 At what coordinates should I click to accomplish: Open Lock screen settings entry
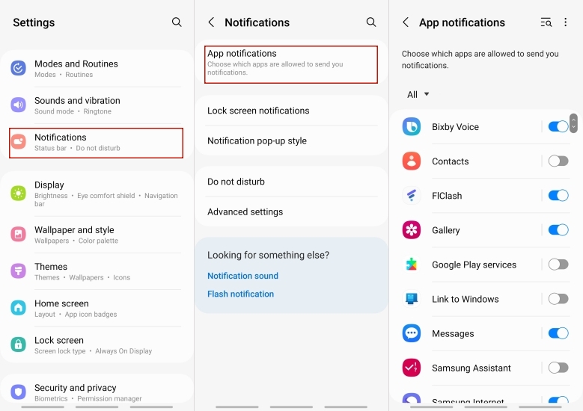click(96, 344)
